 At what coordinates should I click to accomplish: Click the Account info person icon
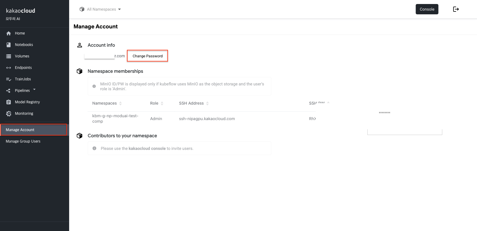(80, 45)
